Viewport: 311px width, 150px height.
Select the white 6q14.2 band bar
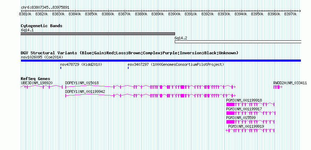[238, 42]
